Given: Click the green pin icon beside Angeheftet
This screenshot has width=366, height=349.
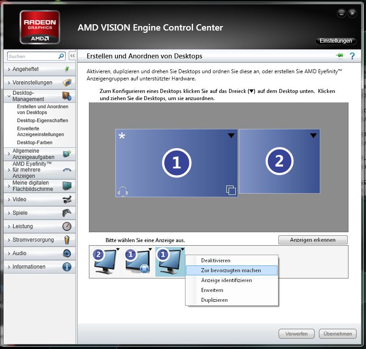Looking at the screenshot, I should pyautogui.click(x=67, y=69).
